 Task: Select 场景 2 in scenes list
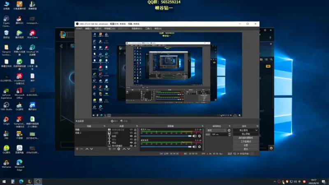[x=90, y=133]
